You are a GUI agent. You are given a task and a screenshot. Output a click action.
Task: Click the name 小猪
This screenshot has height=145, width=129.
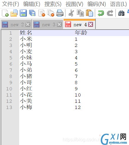26,76
